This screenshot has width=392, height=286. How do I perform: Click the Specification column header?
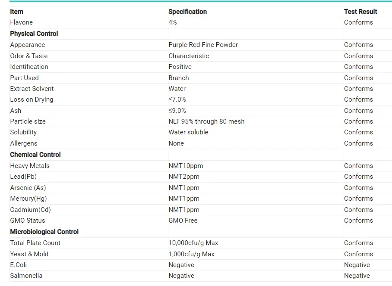(187, 12)
